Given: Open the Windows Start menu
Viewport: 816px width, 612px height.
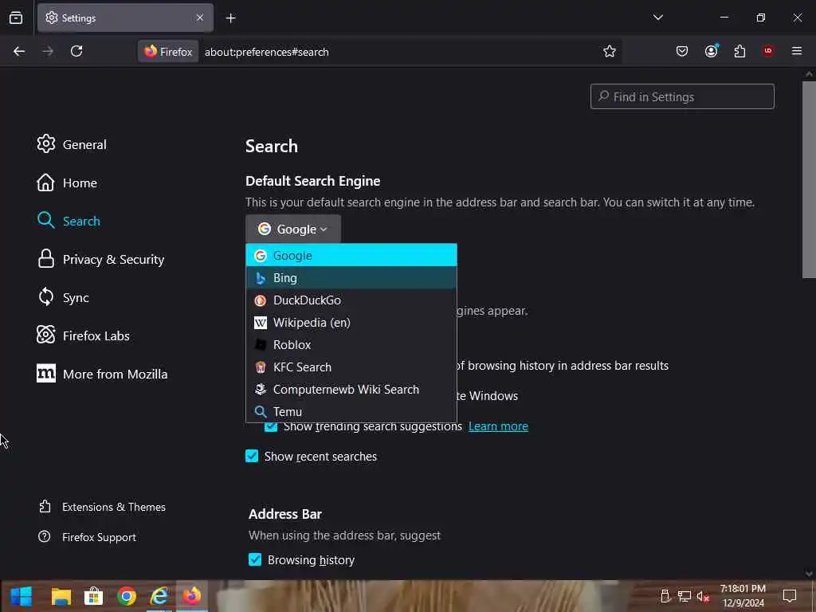Looking at the screenshot, I should tap(22, 596).
